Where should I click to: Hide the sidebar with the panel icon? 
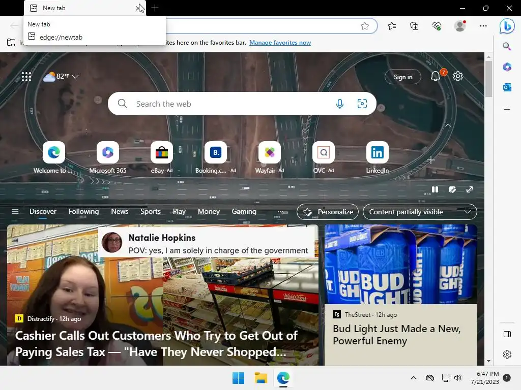pos(507,334)
